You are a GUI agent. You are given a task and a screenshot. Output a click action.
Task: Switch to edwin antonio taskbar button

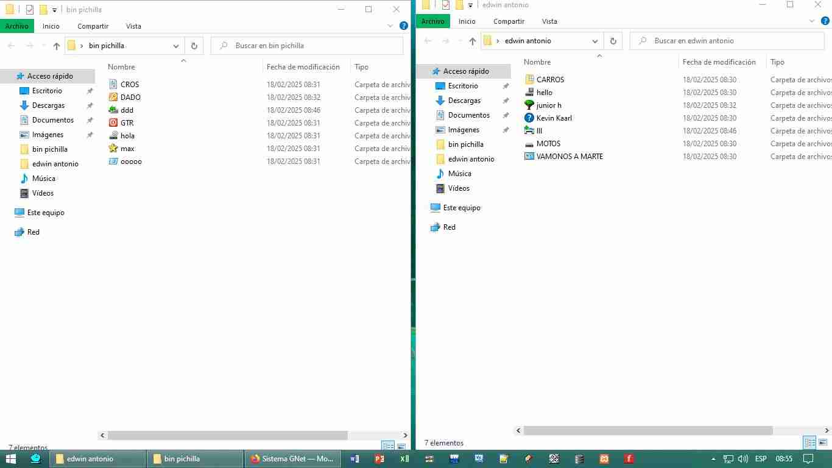click(99, 459)
